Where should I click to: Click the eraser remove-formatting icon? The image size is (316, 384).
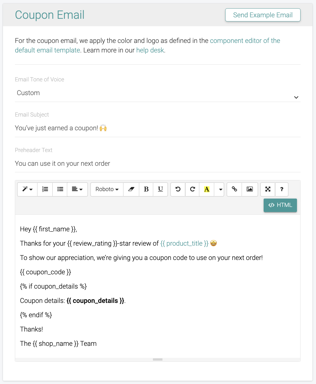(131, 189)
